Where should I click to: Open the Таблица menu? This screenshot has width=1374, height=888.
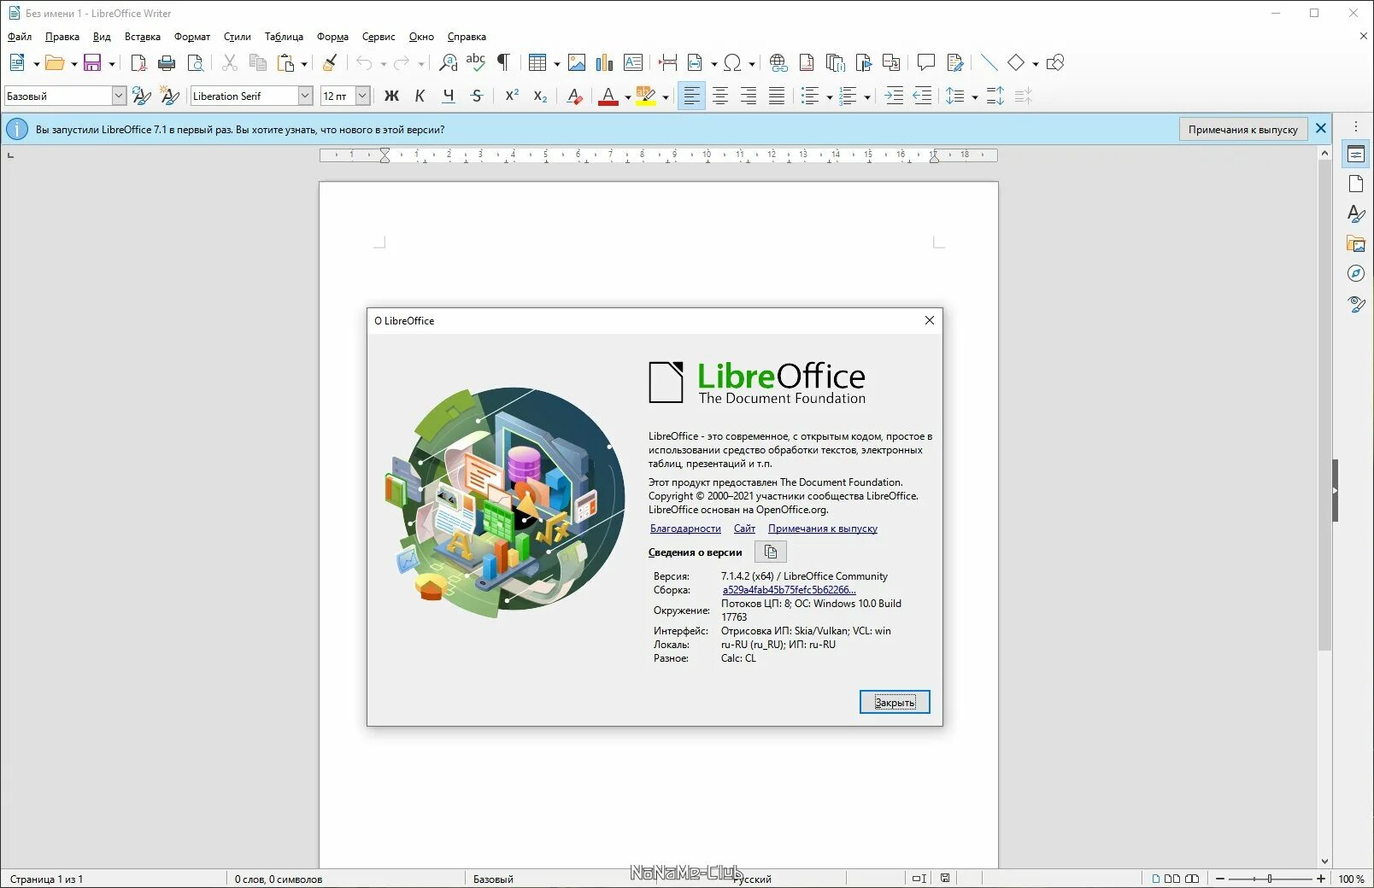pos(284,37)
